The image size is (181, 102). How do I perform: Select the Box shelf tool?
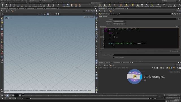point(3,5)
